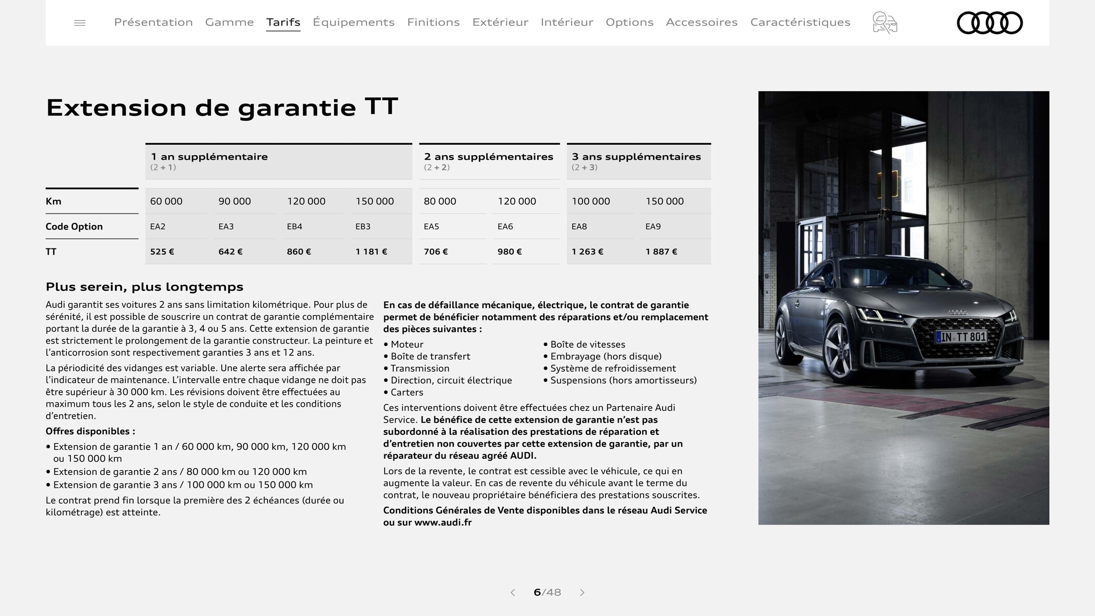Open the Accessoires tab

tap(702, 22)
